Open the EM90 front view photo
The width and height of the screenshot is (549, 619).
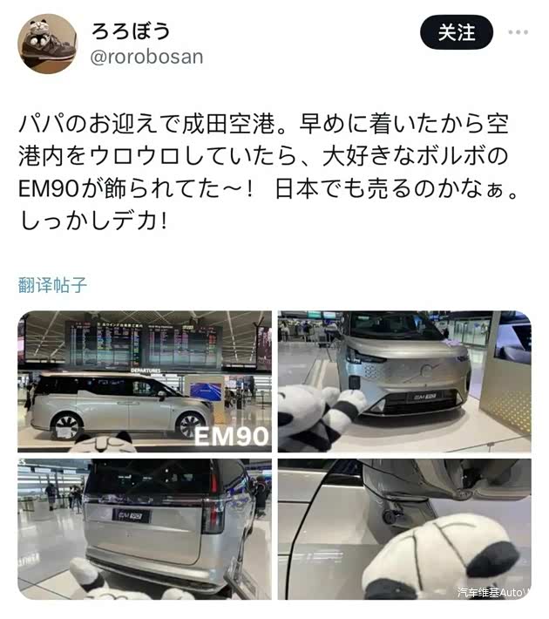pos(404,381)
